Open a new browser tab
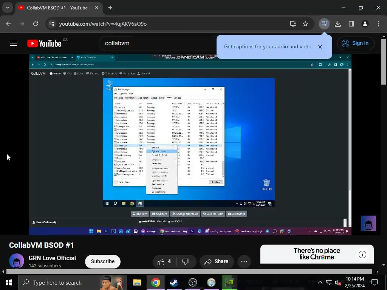 click(110, 8)
